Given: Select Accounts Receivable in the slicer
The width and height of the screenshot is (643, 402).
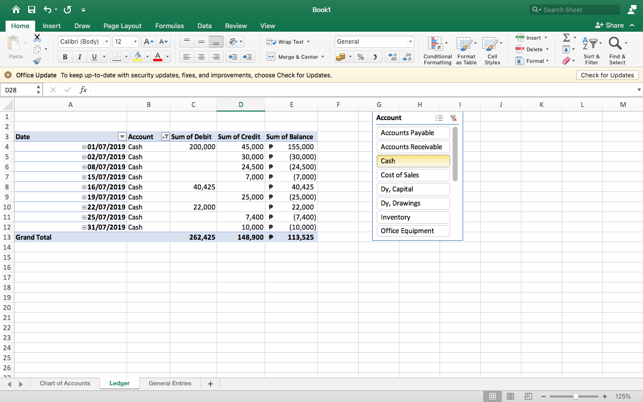Looking at the screenshot, I should (x=412, y=147).
